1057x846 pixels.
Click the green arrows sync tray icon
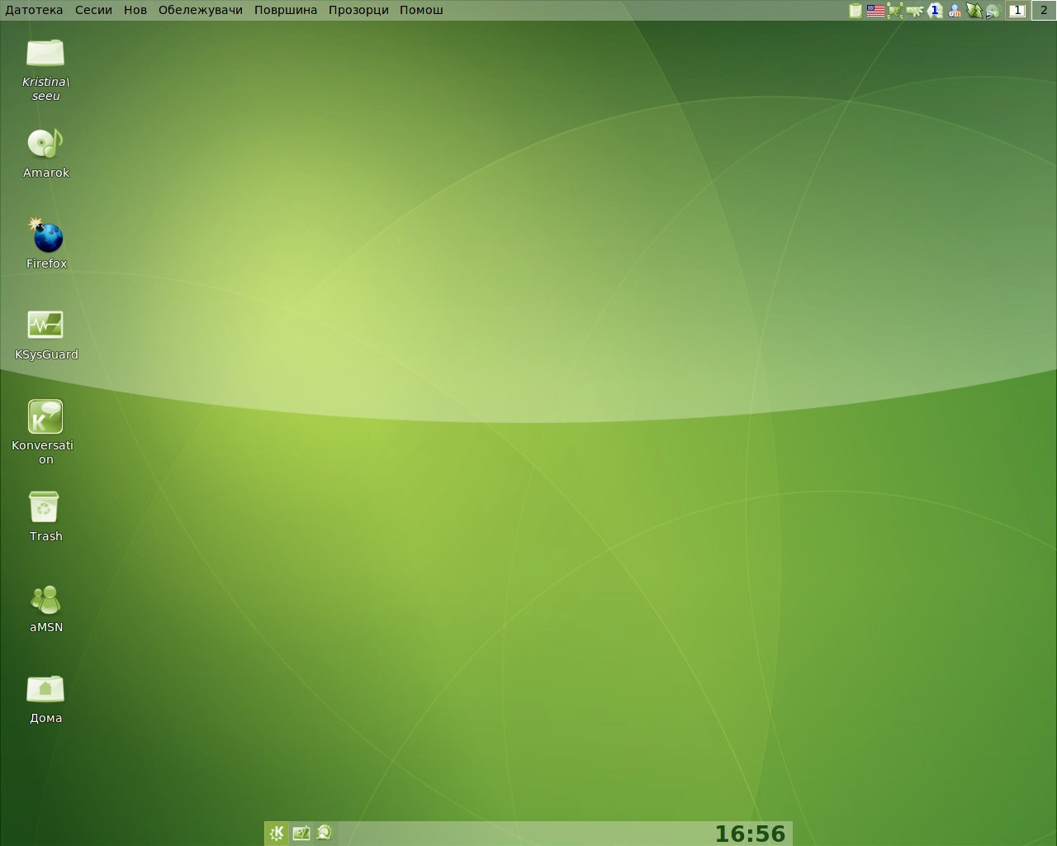pos(974,11)
